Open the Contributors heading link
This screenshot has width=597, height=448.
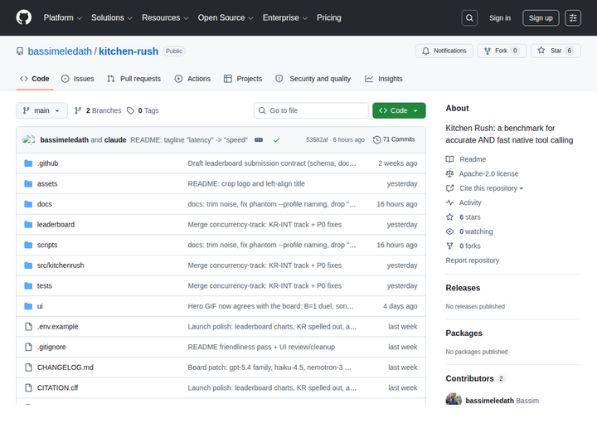click(469, 378)
